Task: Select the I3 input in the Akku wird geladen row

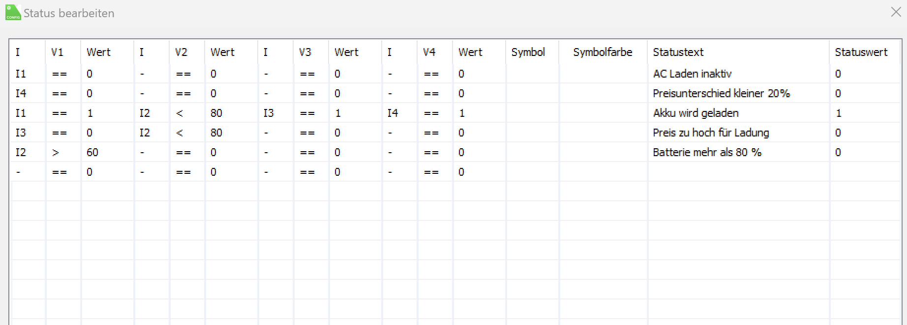Action: click(269, 113)
